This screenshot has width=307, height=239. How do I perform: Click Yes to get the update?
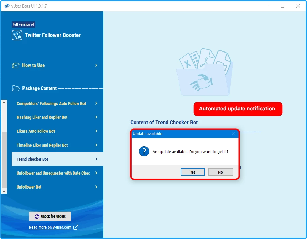193,172
